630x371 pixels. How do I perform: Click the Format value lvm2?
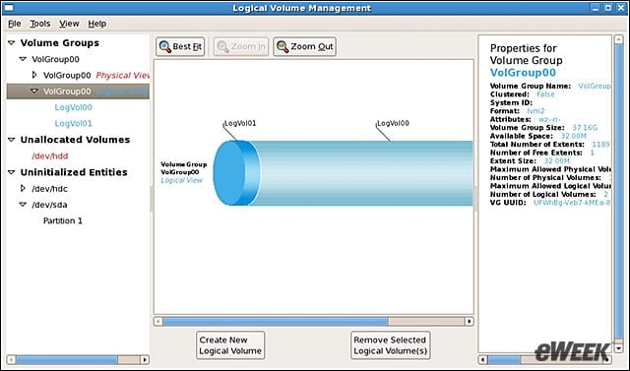tap(535, 111)
